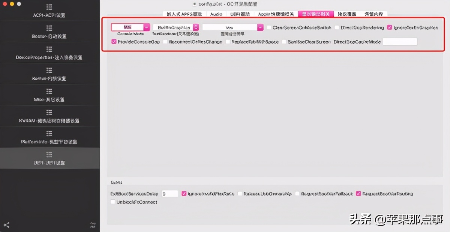The image size is (450, 232).
Task: Check the UnblockFsConnect option
Action: [113, 202]
